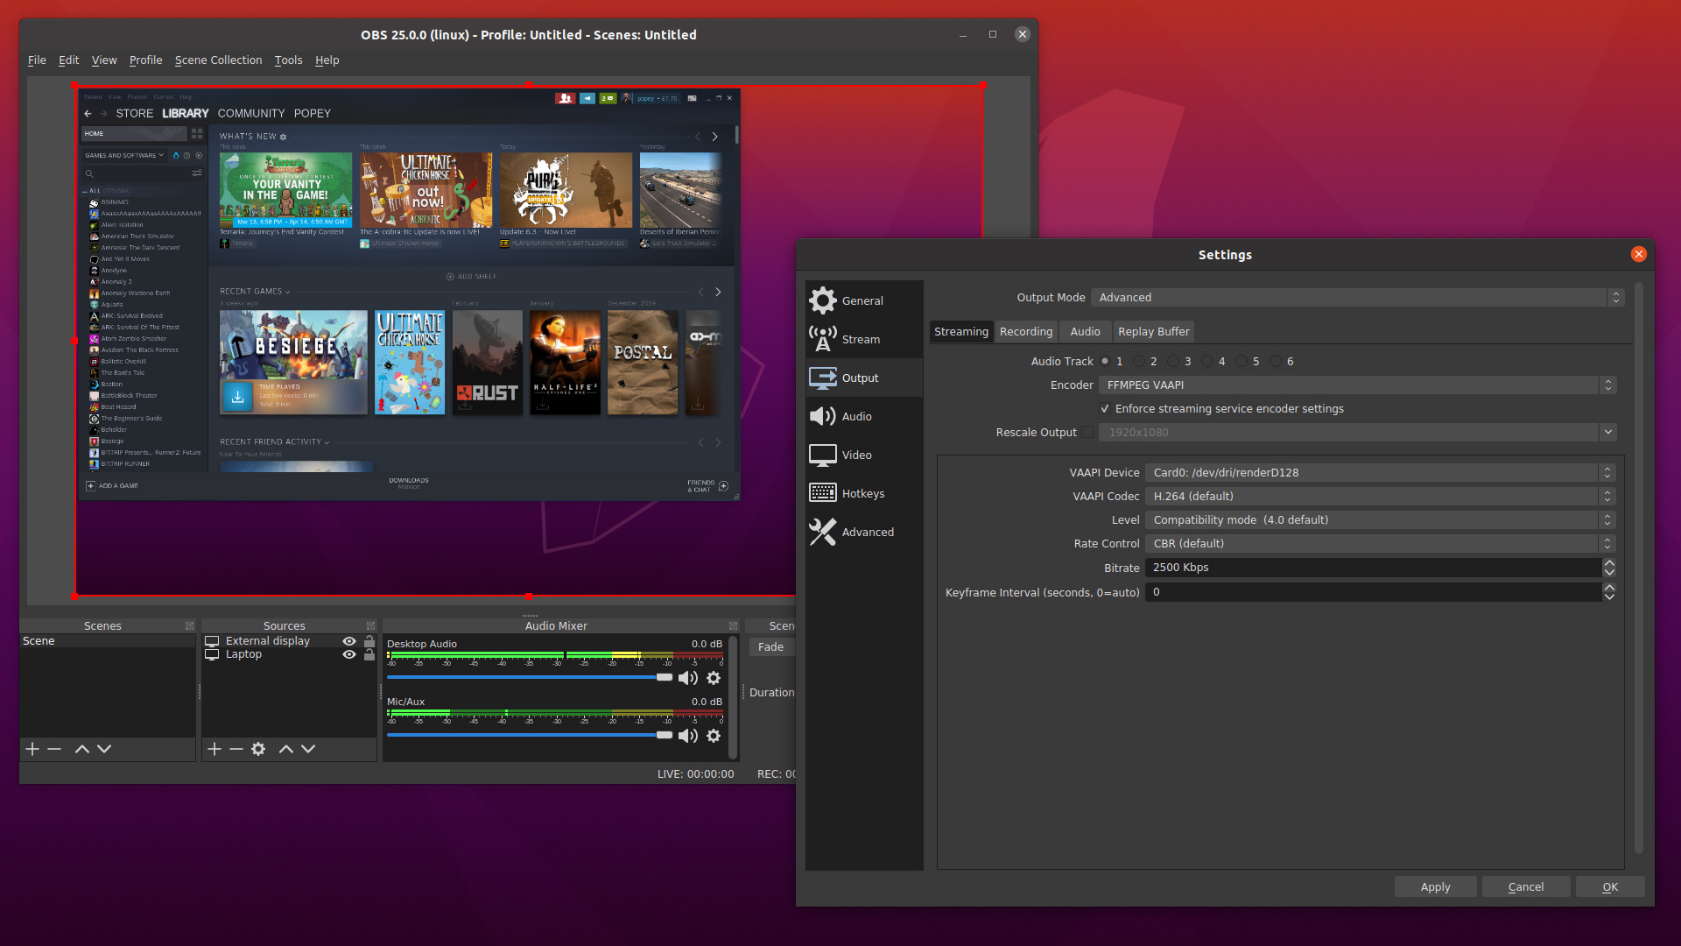Click the OBS Hotkeys settings icon
This screenshot has height=946, width=1681.
[x=823, y=493]
